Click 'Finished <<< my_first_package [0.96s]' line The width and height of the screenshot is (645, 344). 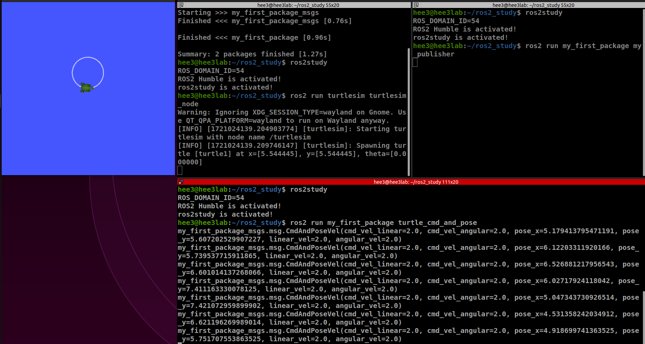click(254, 37)
